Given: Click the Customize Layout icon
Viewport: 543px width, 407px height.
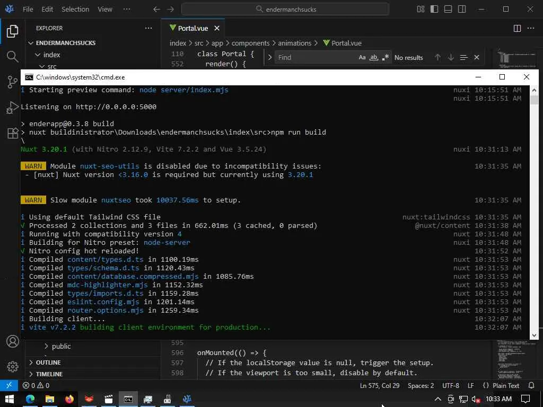Looking at the screenshot, I should click(x=421, y=10).
